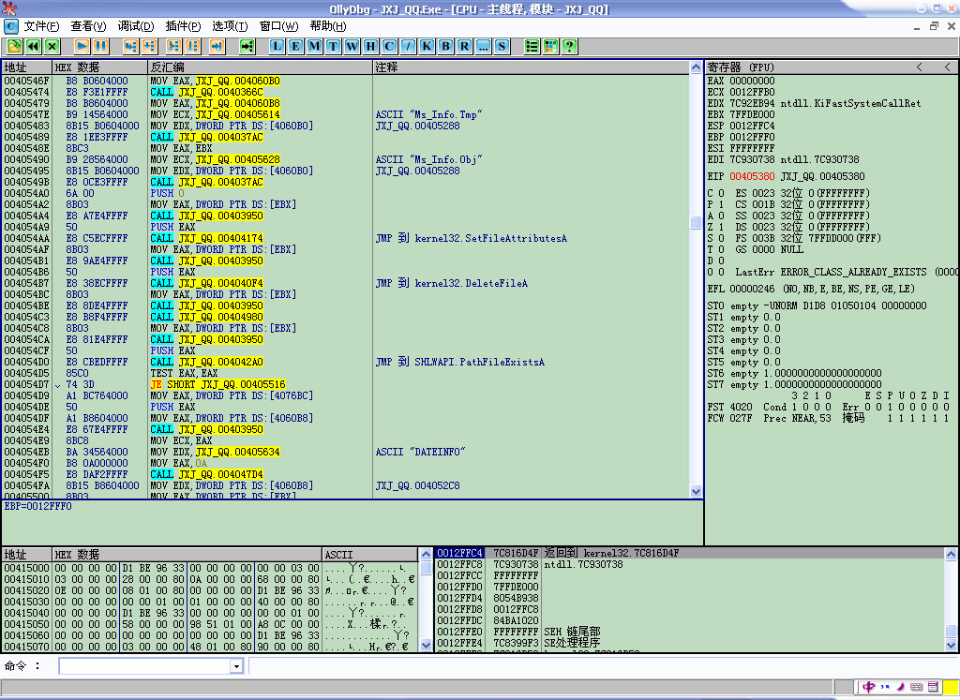
Task: Expand the command input dropdown arrow
Action: [236, 666]
